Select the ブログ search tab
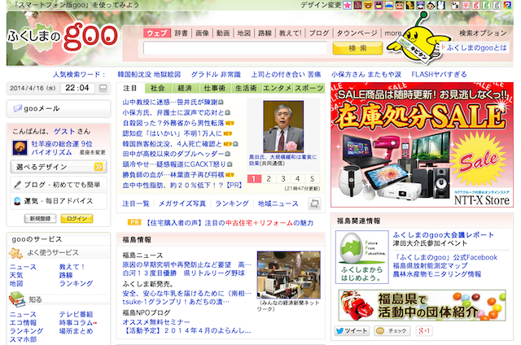The height and width of the screenshot is (345, 521). pos(319,33)
